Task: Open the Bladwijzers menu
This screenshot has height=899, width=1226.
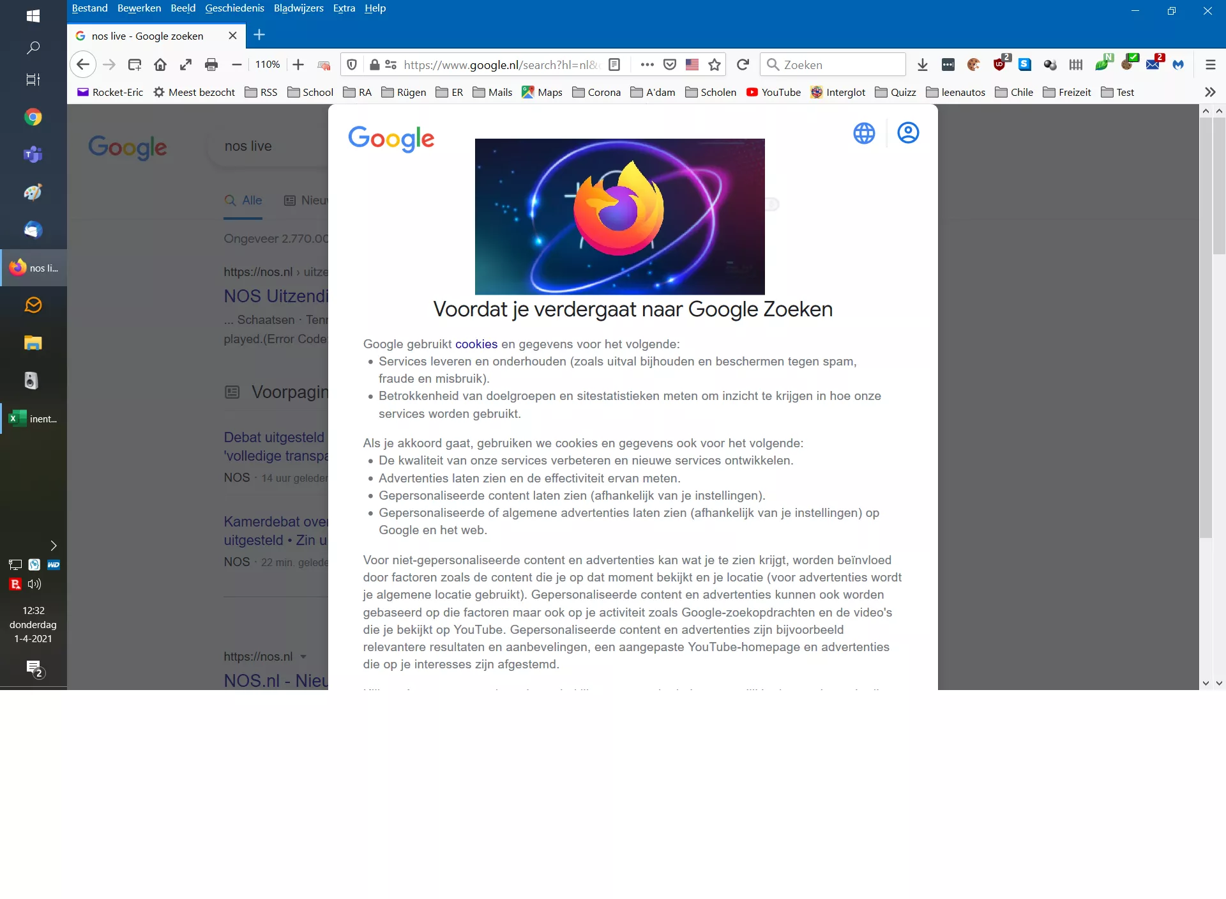Action: [x=298, y=8]
